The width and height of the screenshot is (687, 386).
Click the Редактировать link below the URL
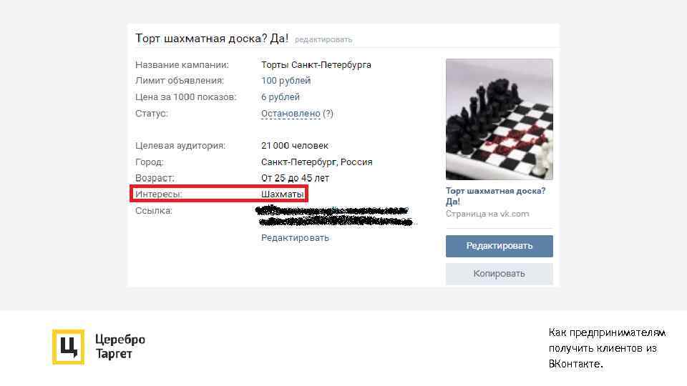click(x=295, y=237)
